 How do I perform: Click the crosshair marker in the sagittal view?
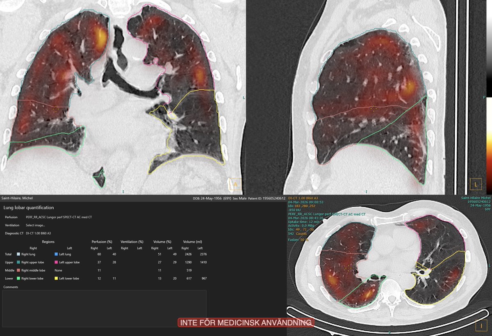(373, 108)
